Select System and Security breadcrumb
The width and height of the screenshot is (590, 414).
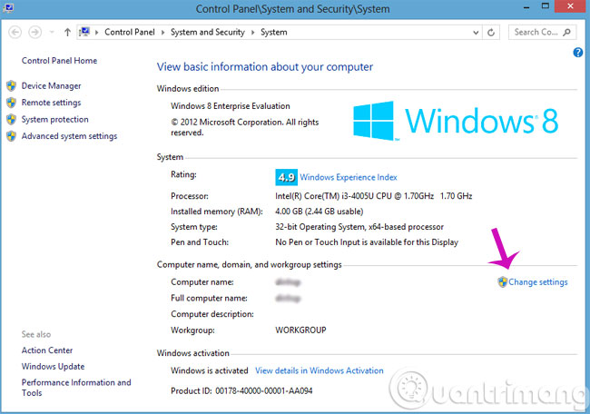pyautogui.click(x=207, y=33)
